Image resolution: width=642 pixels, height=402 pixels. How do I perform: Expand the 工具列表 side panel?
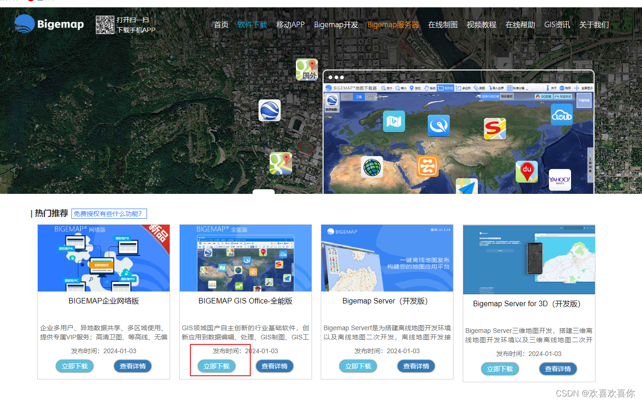pyautogui.click(x=590, y=164)
